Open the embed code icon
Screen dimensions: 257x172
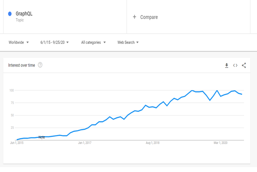pos(235,65)
